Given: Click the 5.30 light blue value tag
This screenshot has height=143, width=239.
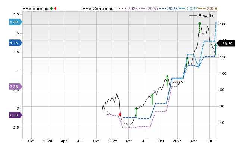Looking at the screenshot, I should tap(16, 22).
